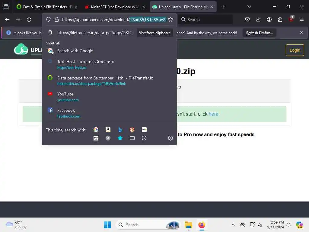309x232 pixels.
Task: Open the uBlock Origin extension icon
Action: pyautogui.click(x=291, y=19)
